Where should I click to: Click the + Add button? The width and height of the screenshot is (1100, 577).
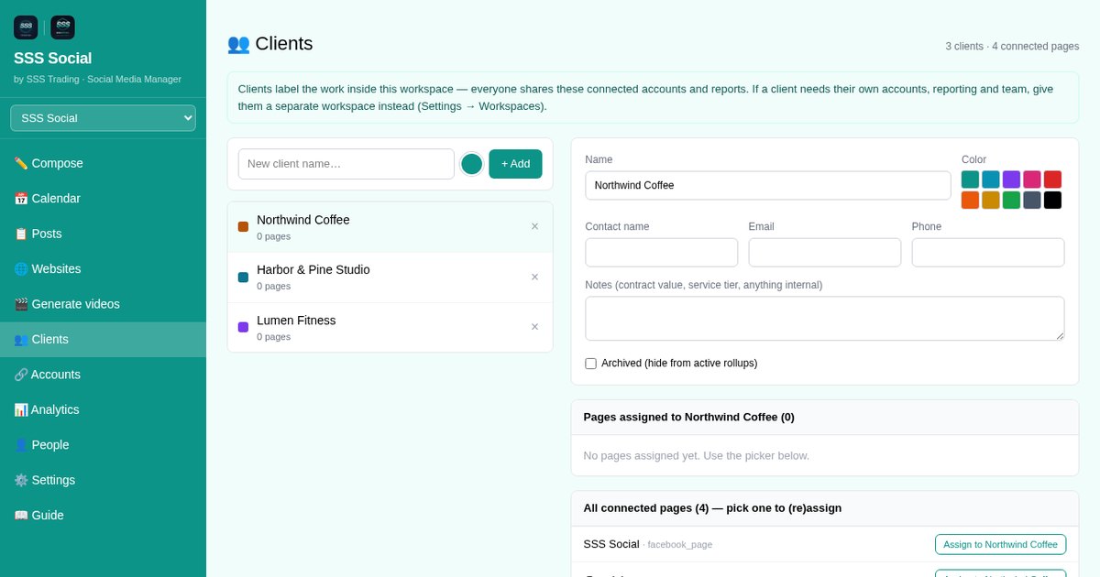tap(515, 164)
